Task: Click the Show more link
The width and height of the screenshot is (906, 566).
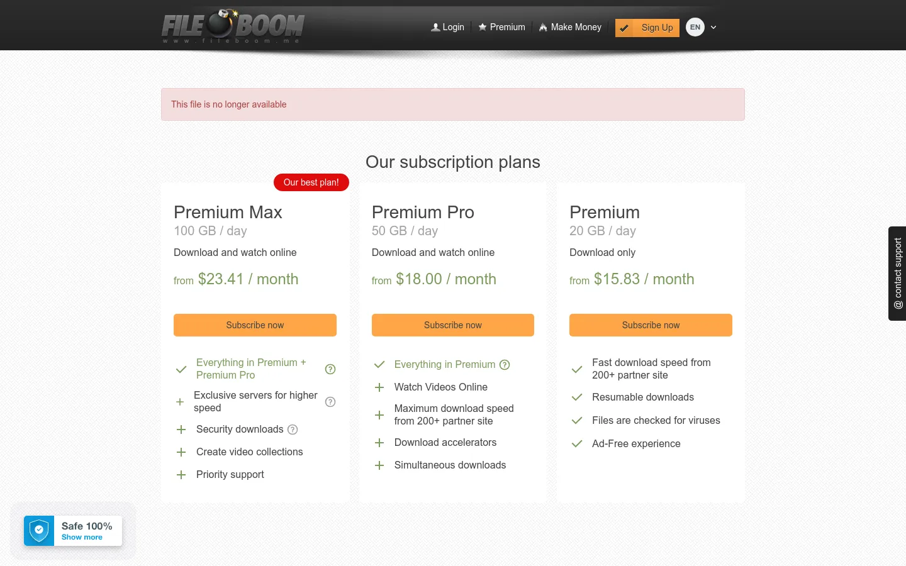Action: (x=82, y=537)
